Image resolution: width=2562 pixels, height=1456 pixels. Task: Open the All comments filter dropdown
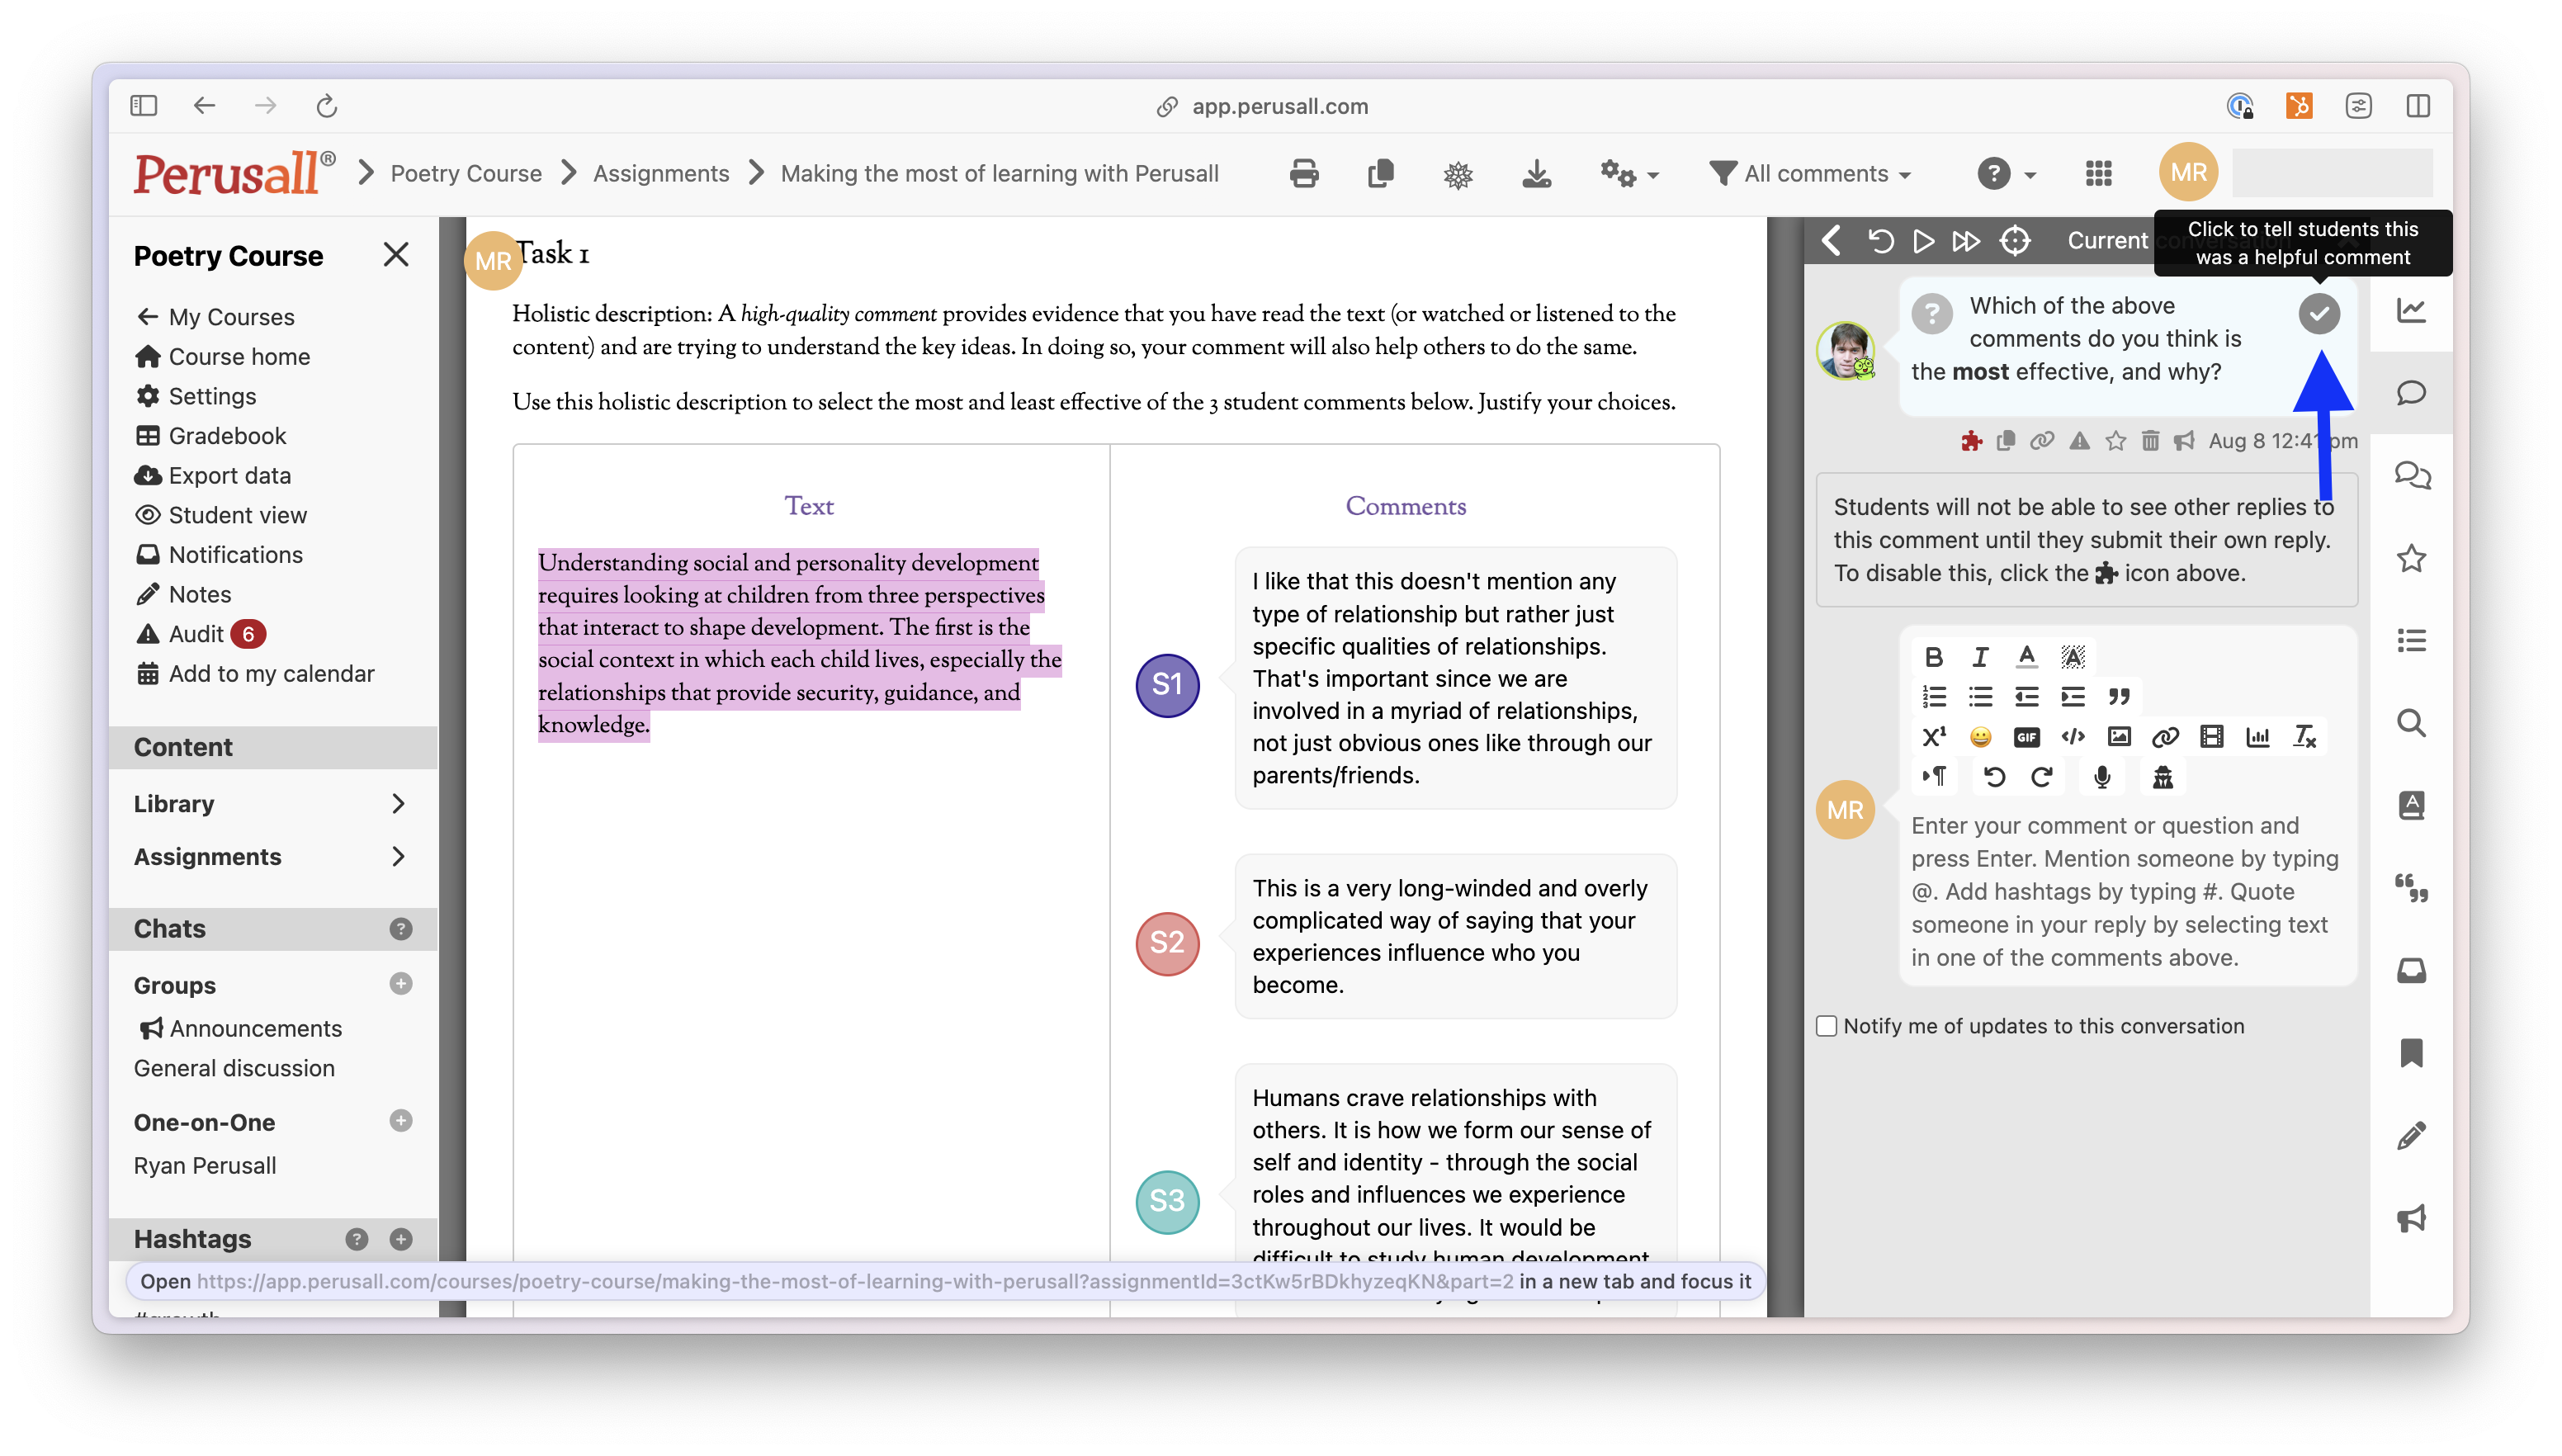click(1811, 173)
